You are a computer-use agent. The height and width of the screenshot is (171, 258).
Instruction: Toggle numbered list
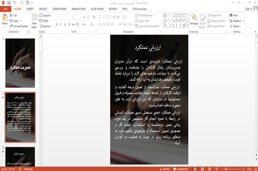(x=107, y=17)
